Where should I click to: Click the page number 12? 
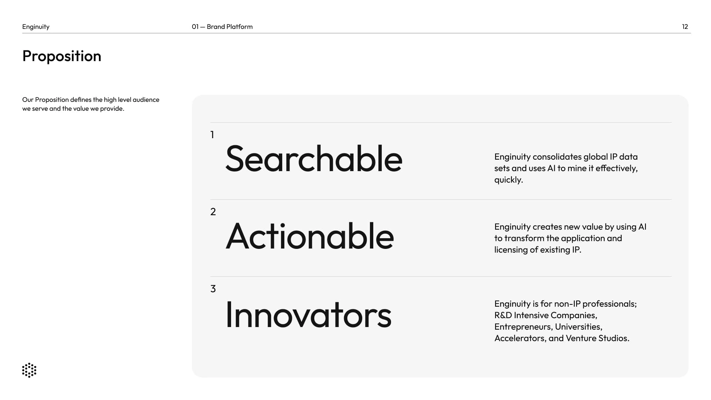685,27
